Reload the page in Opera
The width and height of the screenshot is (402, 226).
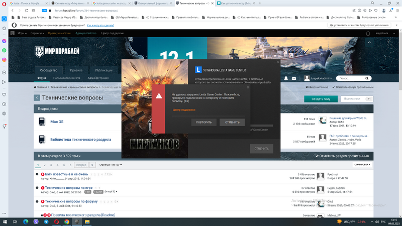pos(26,11)
